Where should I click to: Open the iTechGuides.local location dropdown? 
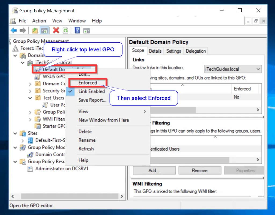click(x=233, y=69)
